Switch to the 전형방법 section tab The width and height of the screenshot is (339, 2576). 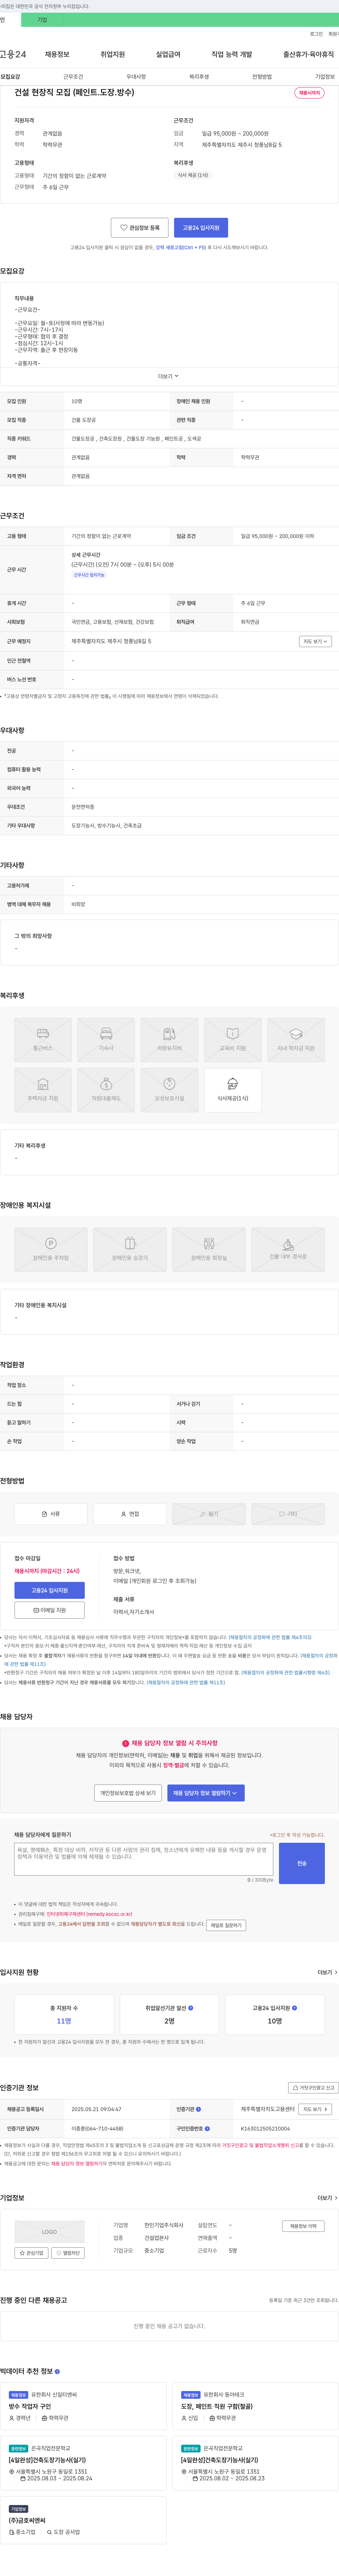pos(262,77)
